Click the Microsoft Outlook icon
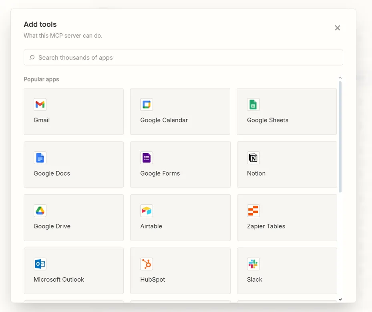The width and height of the screenshot is (372, 312). pos(40,264)
